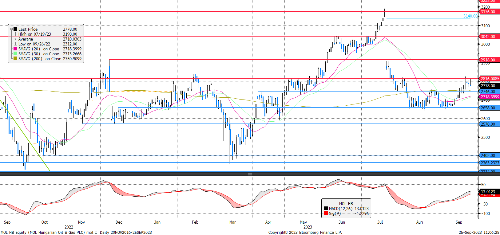Image resolution: width=500 pixels, height=235 pixels.
Task: Click the Average marker icon in legend
Action: (15, 39)
